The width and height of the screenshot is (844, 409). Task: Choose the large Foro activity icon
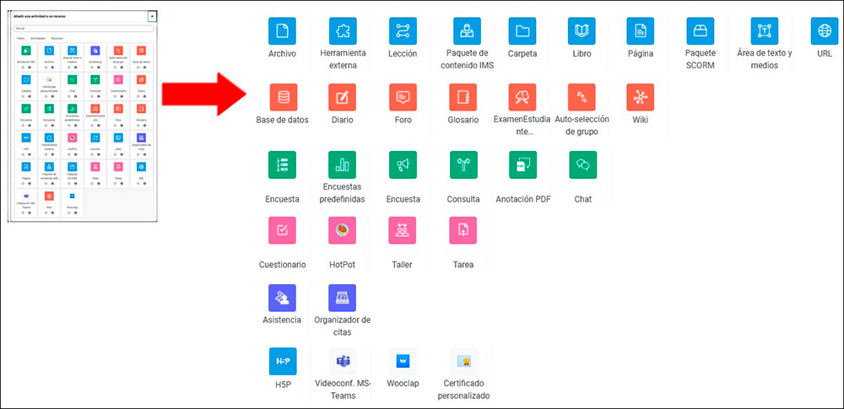[403, 97]
